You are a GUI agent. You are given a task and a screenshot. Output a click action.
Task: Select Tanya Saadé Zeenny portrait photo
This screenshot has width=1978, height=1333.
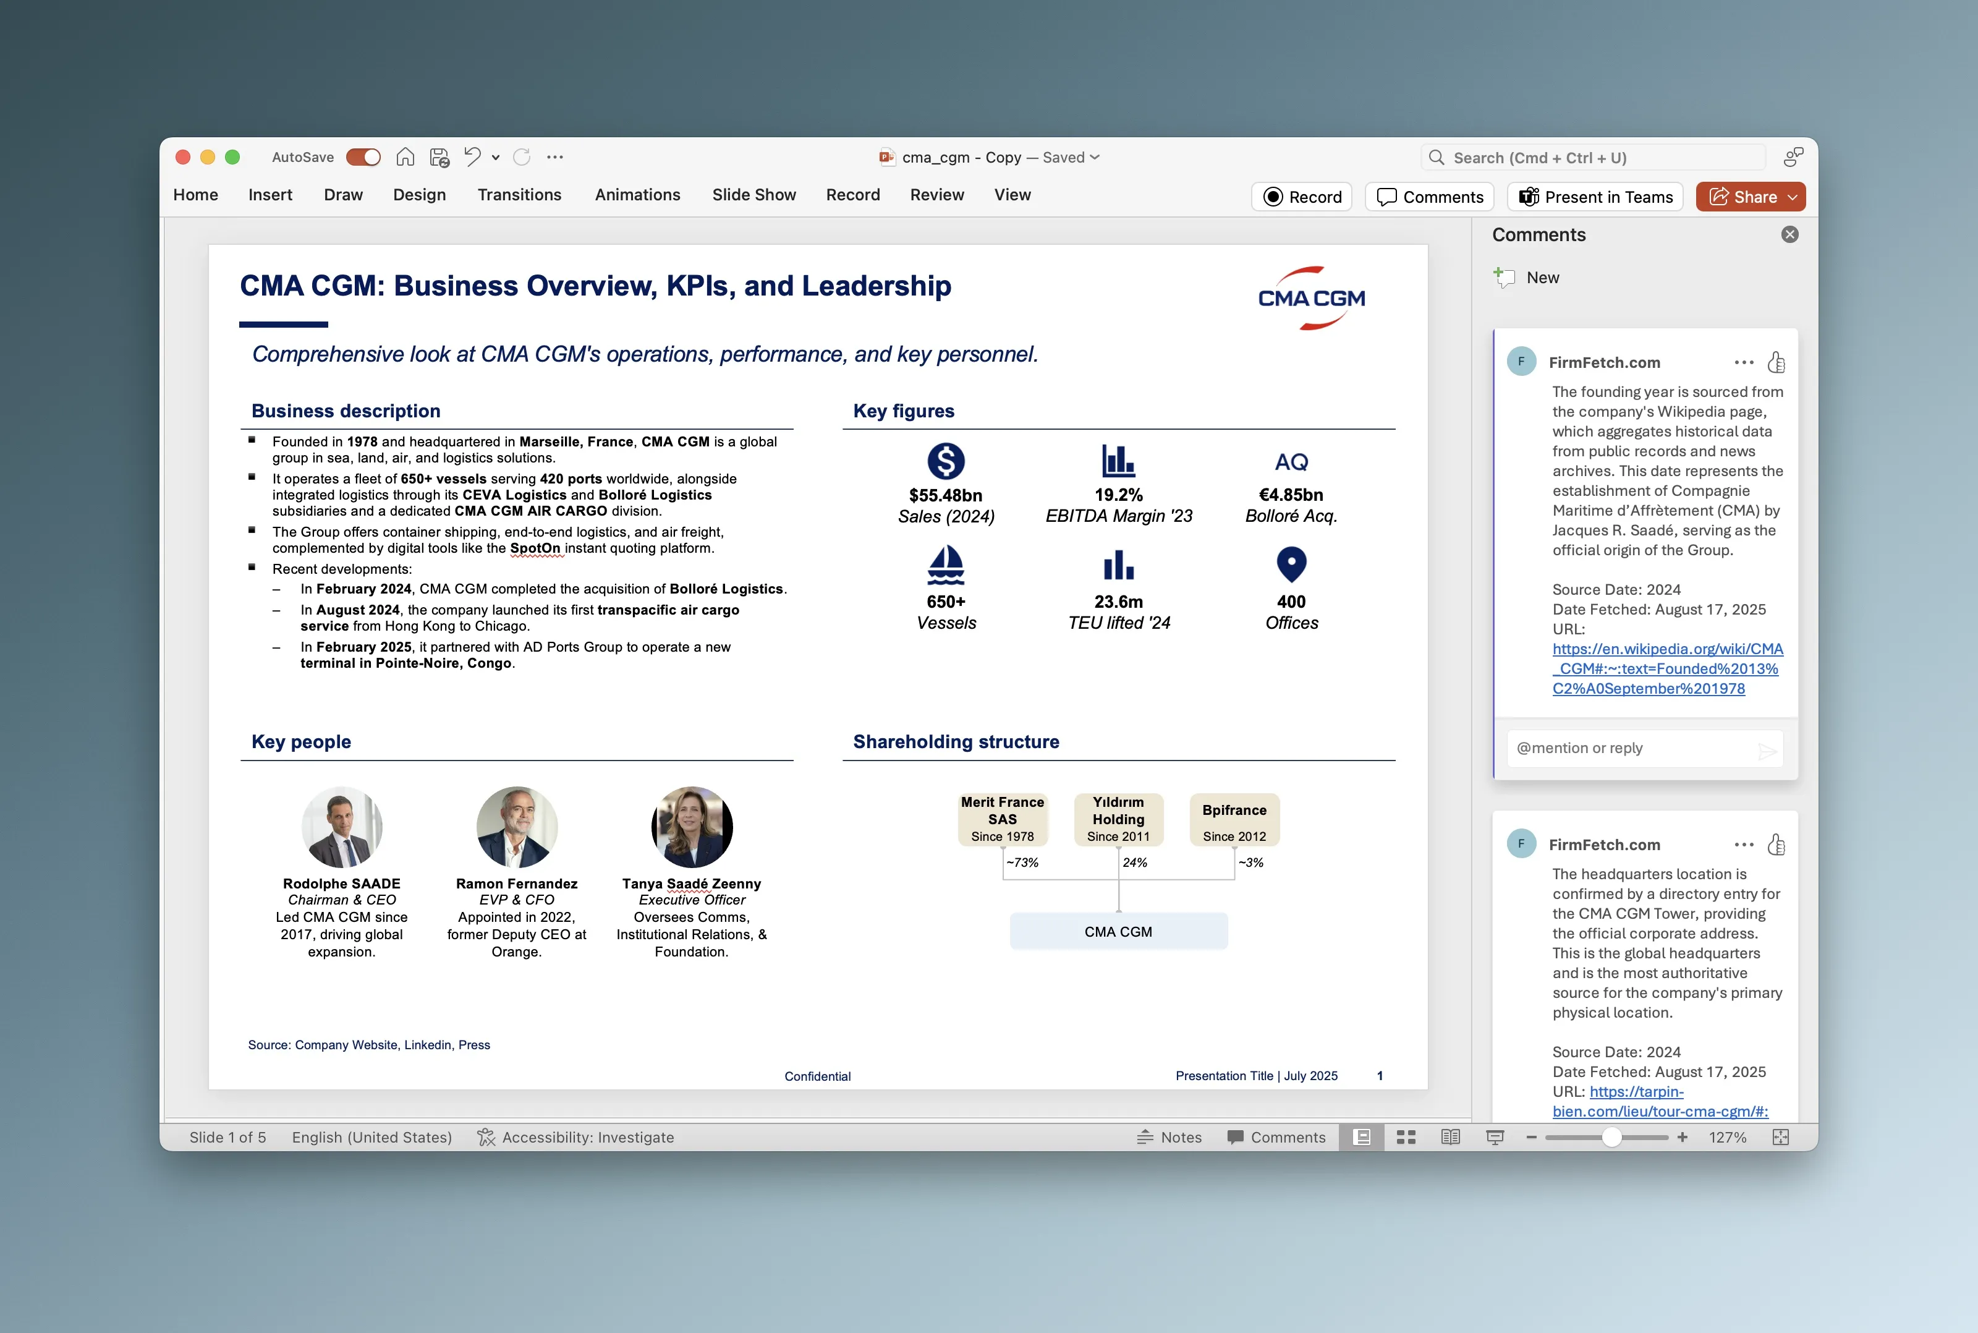point(692,826)
